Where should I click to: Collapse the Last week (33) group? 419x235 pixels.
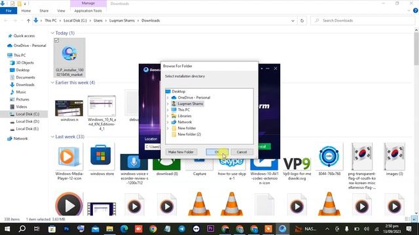(52, 136)
